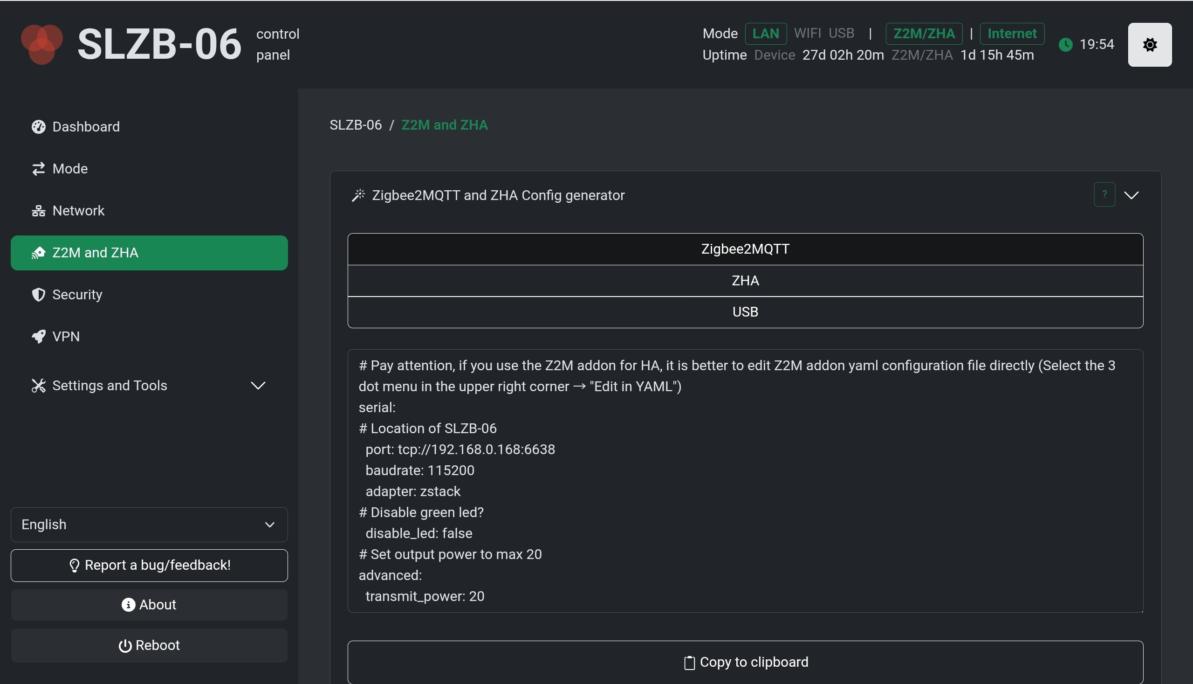1193x684 pixels.
Task: Open the English language dropdown
Action: tap(149, 524)
